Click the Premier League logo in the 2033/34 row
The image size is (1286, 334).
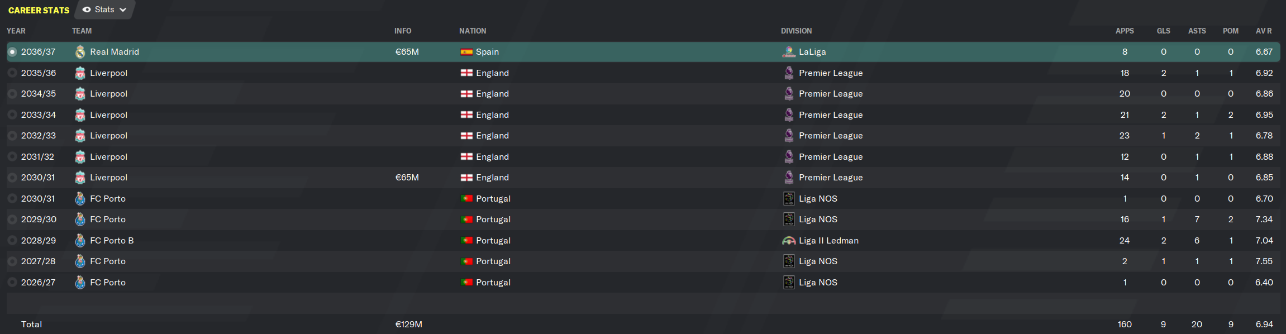(x=789, y=115)
